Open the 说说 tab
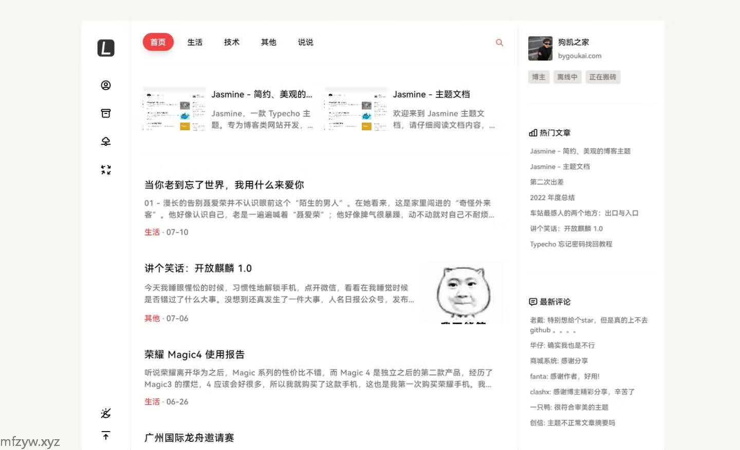Screen dimensions: 740x450 point(305,42)
